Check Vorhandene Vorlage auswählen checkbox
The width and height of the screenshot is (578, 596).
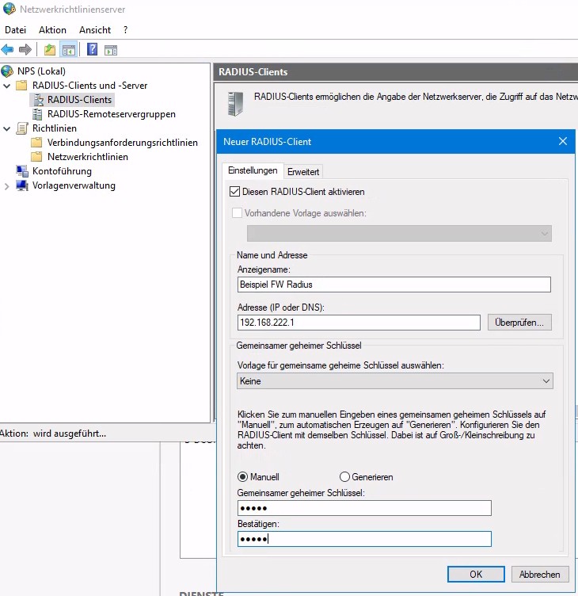(237, 213)
